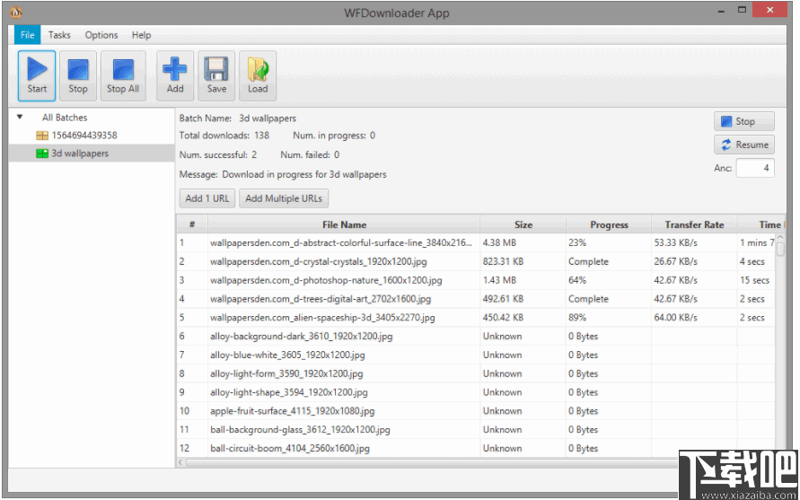This screenshot has height=500, width=800.
Task: Select row d-trees-digital-art_2702x1600.jpg
Action: pyautogui.click(x=476, y=299)
